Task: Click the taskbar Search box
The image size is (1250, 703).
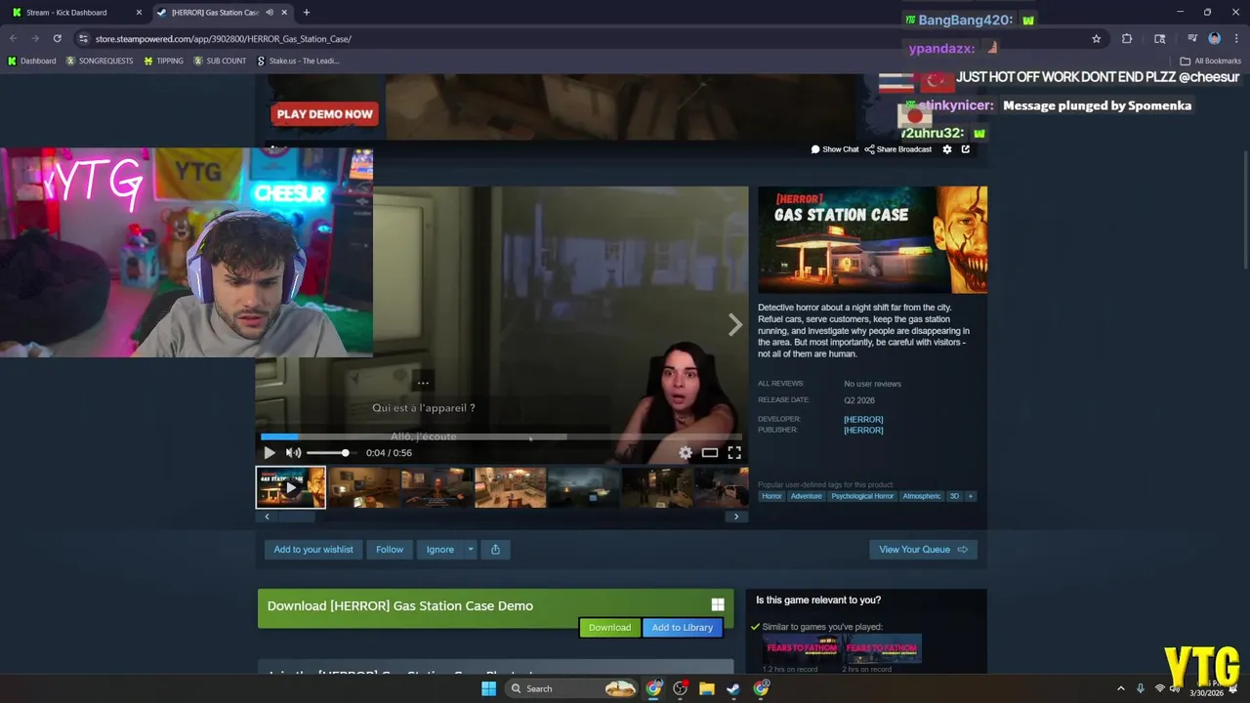Action: coord(573,689)
